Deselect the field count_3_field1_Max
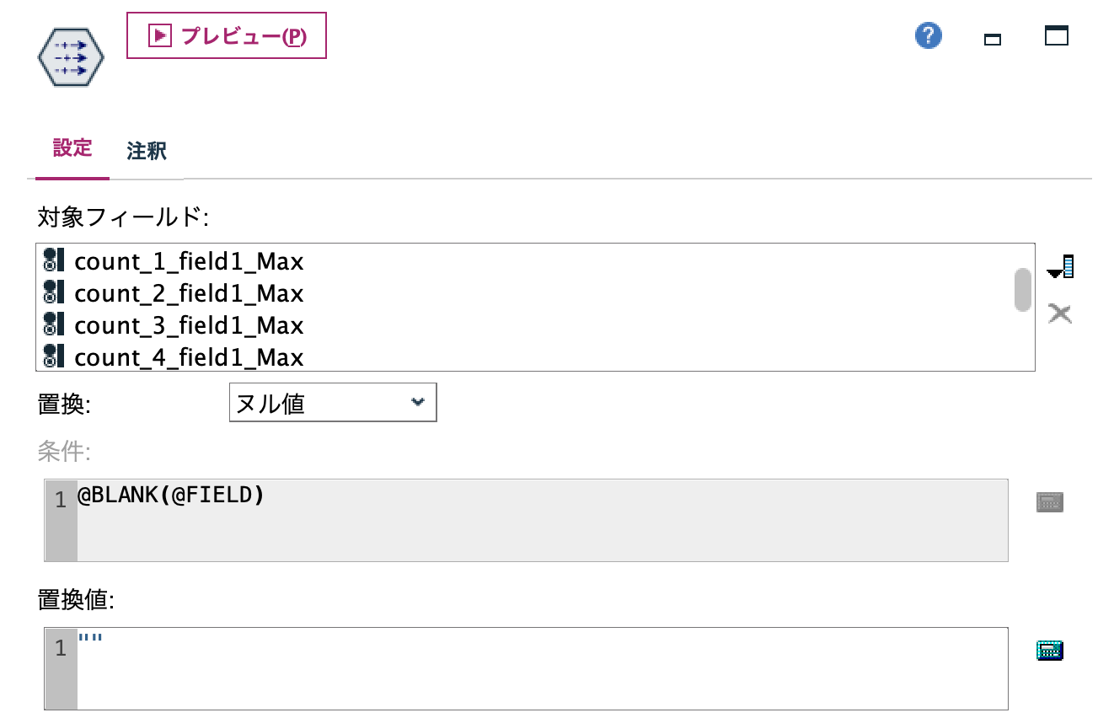 189,324
